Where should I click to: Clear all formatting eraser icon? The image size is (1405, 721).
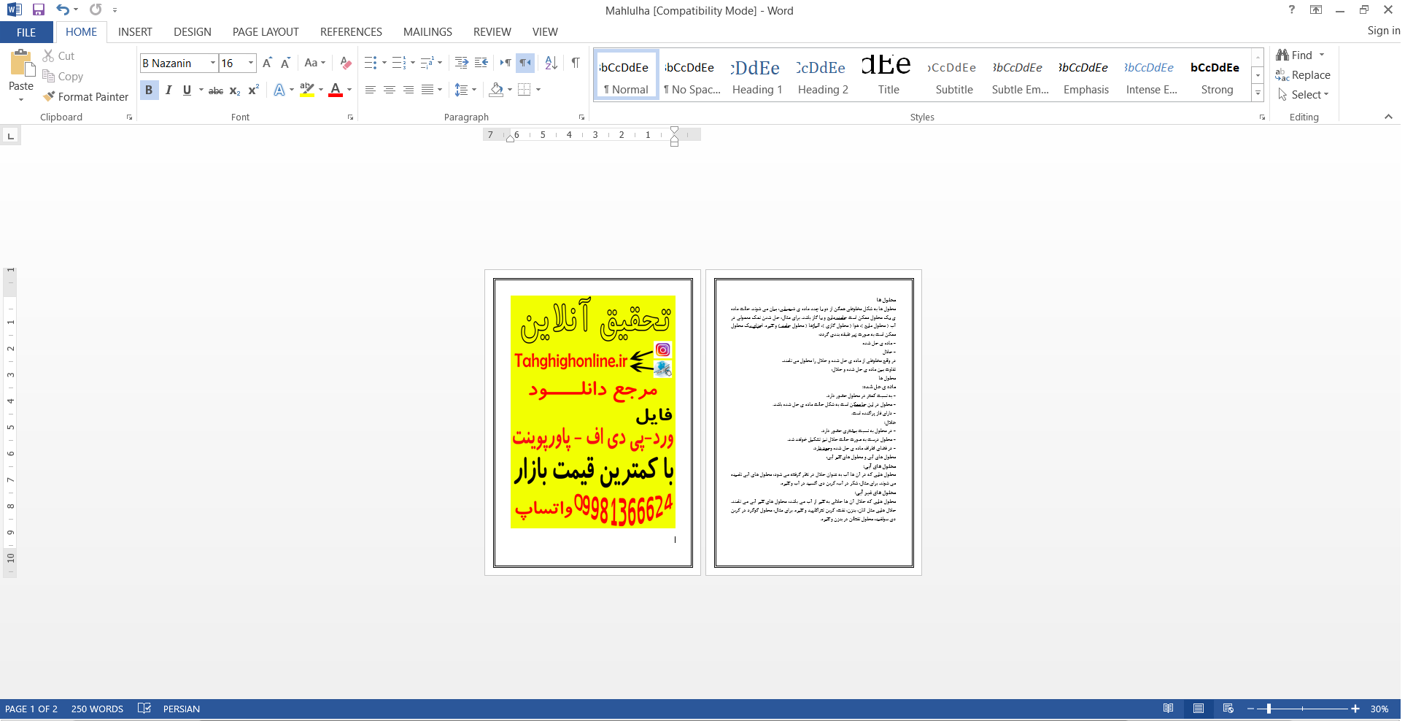pos(346,63)
